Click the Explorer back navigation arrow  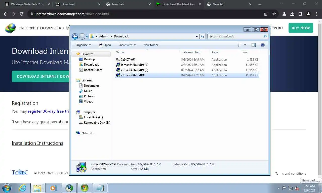click(x=75, y=36)
